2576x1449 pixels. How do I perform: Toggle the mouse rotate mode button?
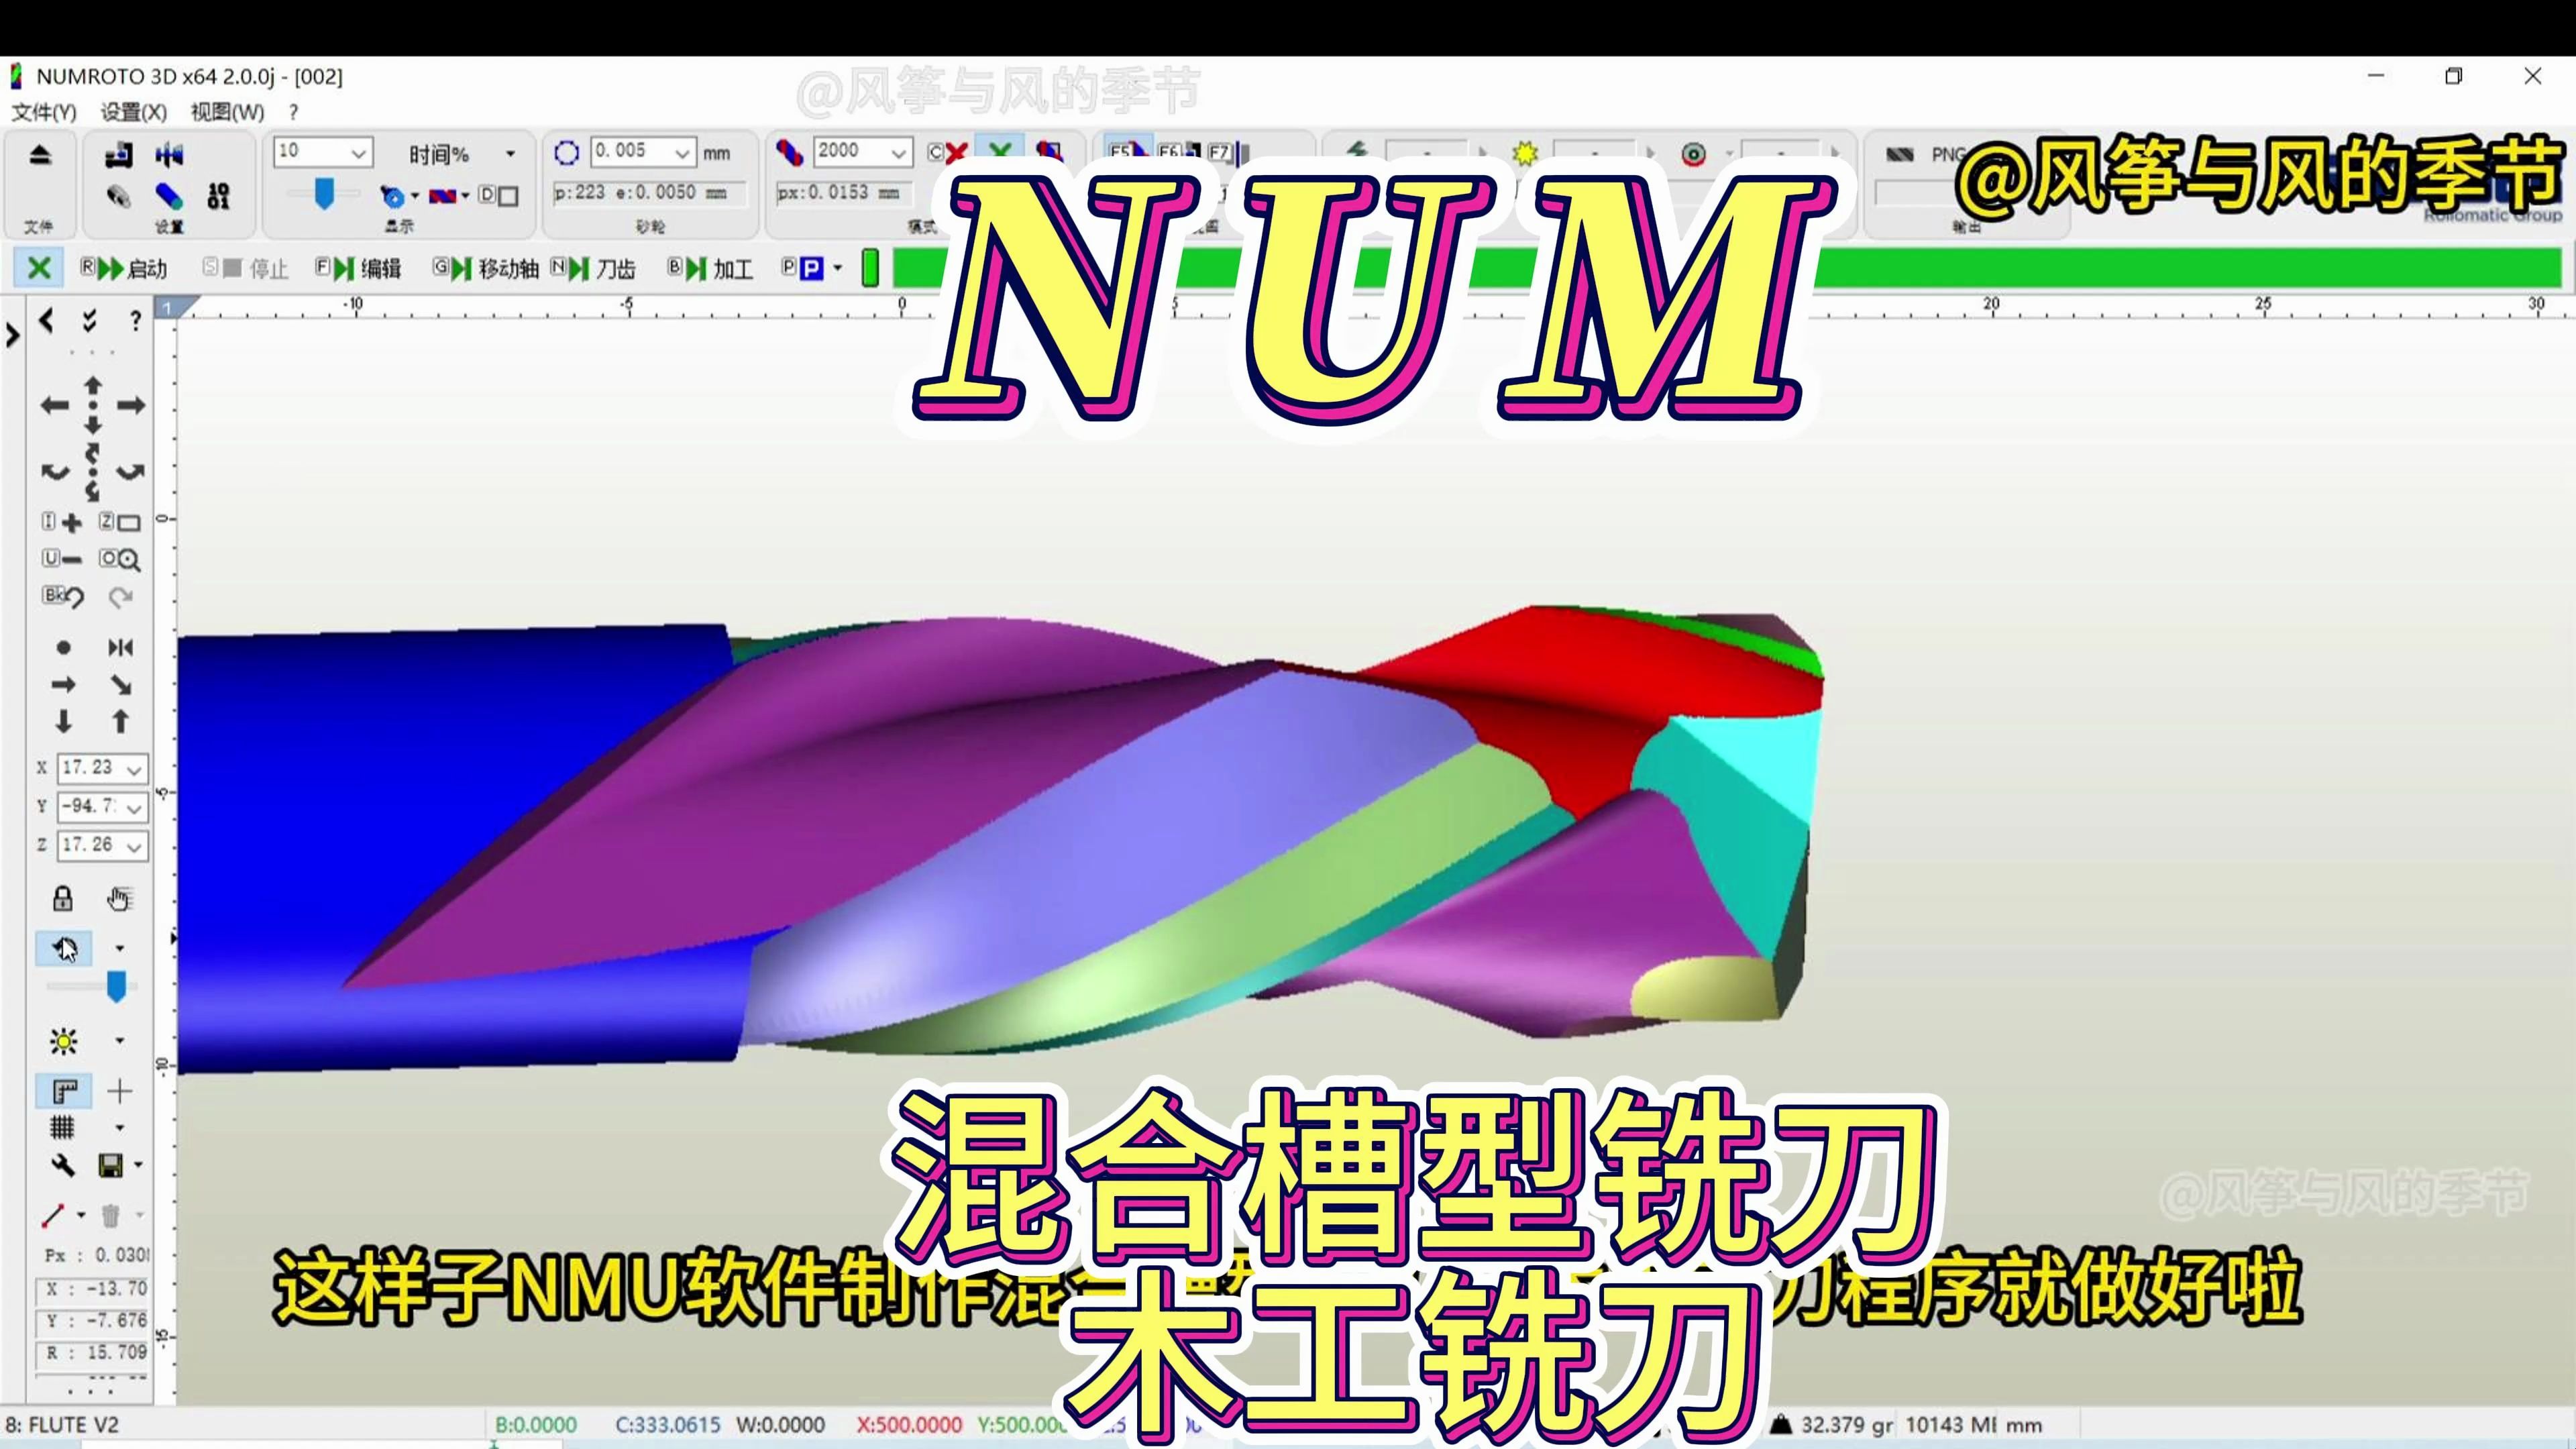point(64,948)
